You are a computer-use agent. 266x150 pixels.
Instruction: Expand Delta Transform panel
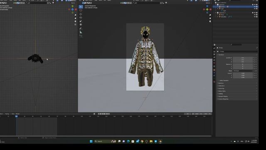click(x=224, y=80)
